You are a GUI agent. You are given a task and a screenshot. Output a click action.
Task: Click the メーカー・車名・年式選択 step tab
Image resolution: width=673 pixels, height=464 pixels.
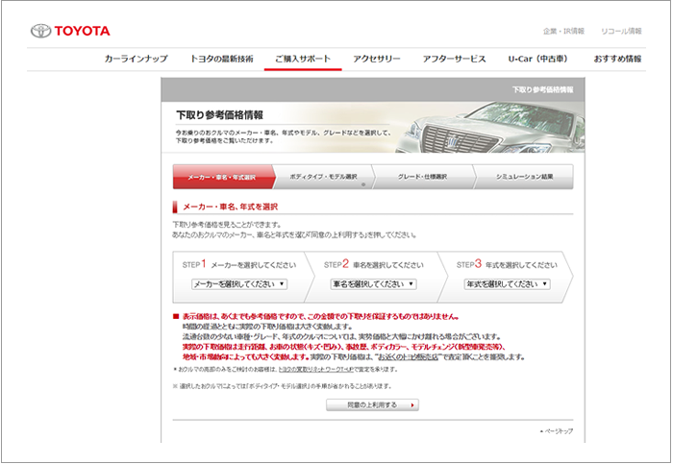point(221,178)
